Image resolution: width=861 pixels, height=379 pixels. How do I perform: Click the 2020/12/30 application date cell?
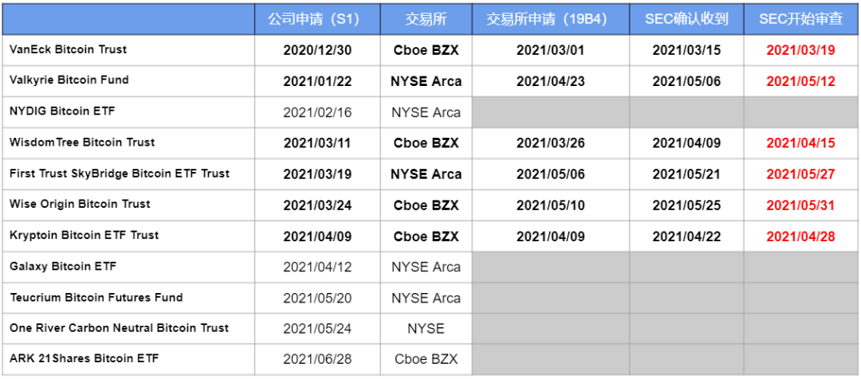316,50
